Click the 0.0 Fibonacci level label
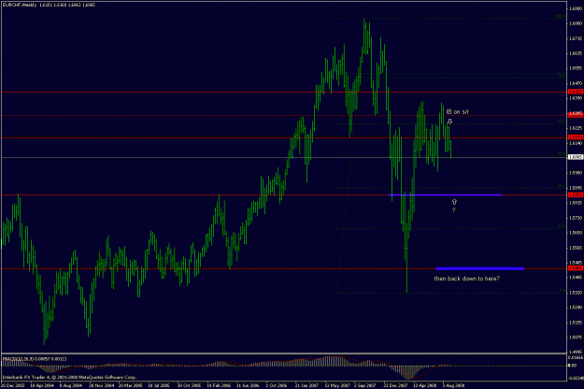The height and width of the screenshot is (389, 584). click(x=563, y=291)
